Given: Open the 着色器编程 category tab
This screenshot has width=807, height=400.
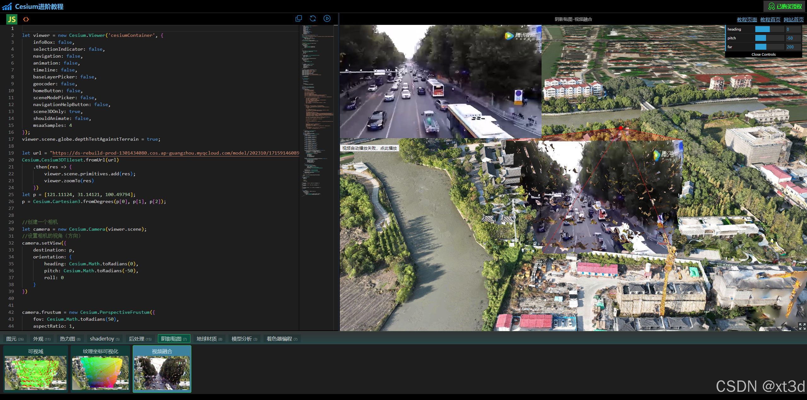Looking at the screenshot, I should [282, 339].
